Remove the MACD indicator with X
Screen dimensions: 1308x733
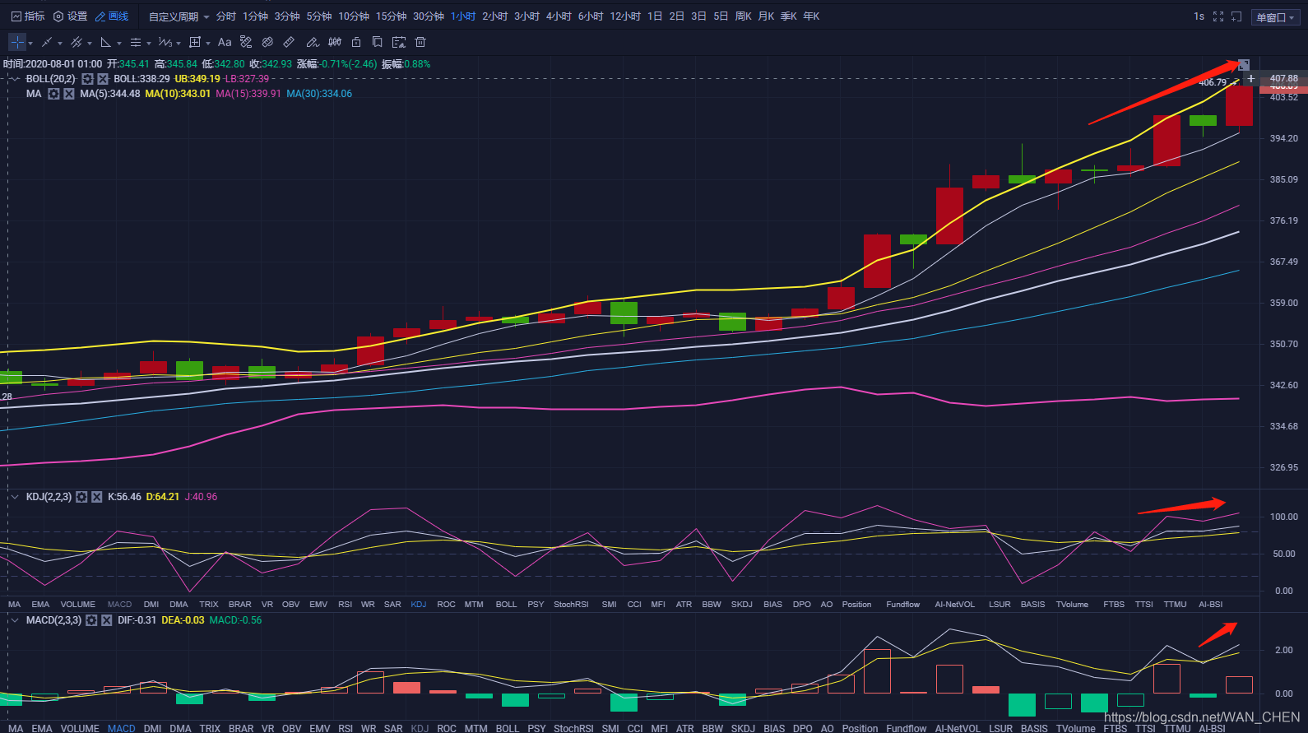pos(107,620)
